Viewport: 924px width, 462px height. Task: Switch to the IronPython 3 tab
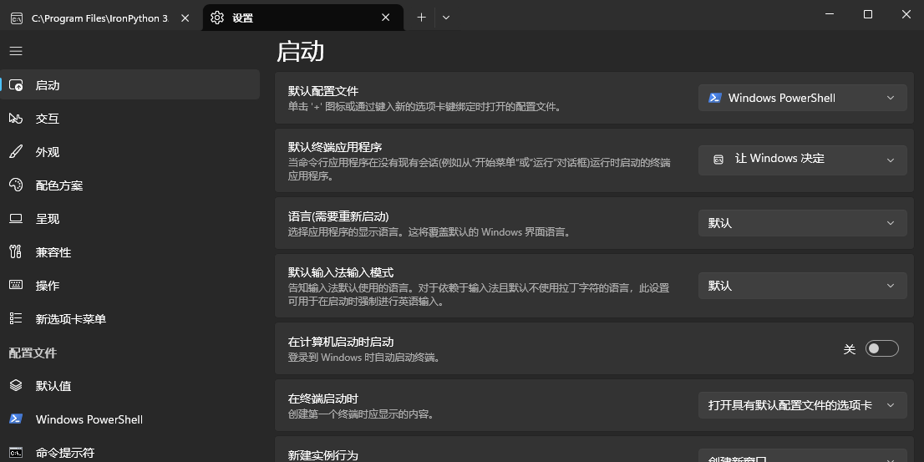(96, 18)
